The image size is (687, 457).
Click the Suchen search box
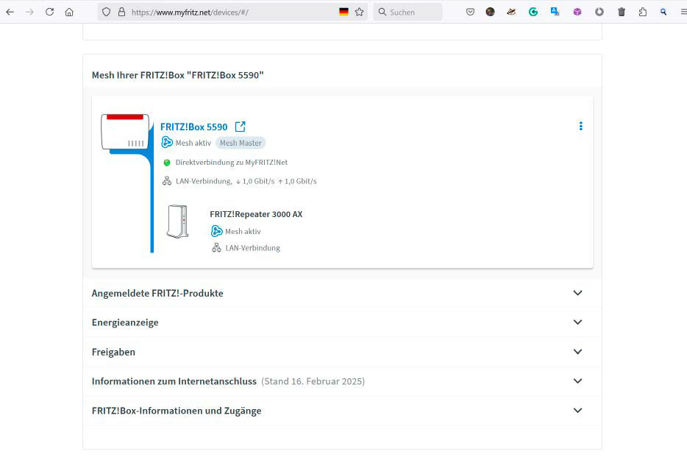click(407, 12)
